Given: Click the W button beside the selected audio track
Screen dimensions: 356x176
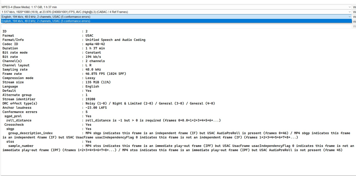Looking at the screenshot, I should tap(354, 21).
